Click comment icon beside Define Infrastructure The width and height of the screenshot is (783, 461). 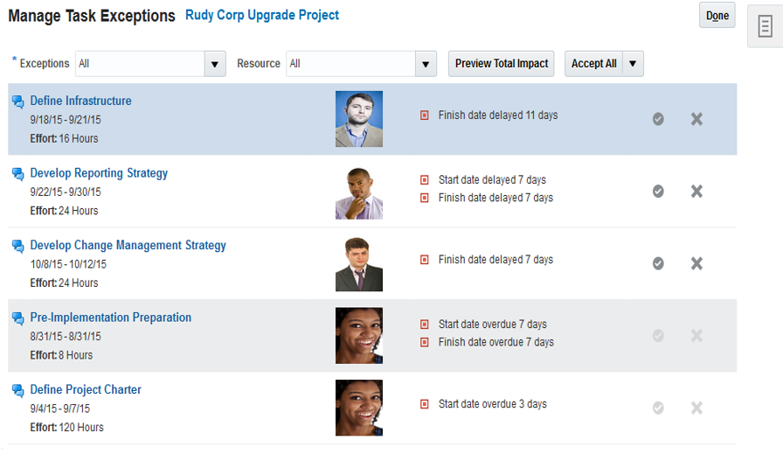pyautogui.click(x=17, y=101)
